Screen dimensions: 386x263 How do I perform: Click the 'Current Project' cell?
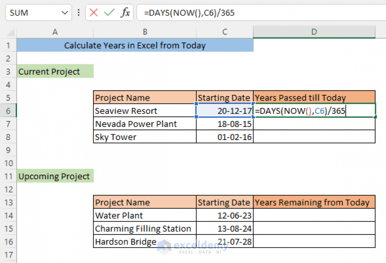[x=55, y=71]
